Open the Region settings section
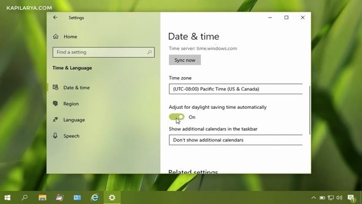Viewport: 362px width, 204px height. (x=71, y=104)
